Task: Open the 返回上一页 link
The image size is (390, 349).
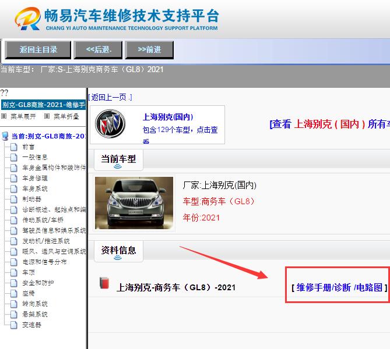Action: 111,97
